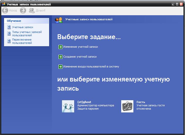Maximize the Учетные записи пользователей window
This screenshot has height=135, width=185.
pyautogui.click(x=177, y=4)
